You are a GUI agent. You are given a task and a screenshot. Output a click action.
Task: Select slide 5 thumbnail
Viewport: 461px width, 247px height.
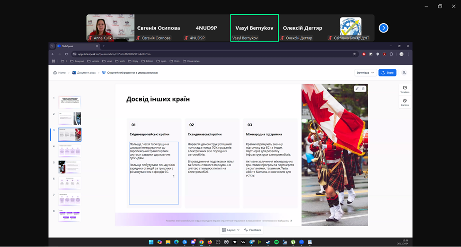pos(70,167)
